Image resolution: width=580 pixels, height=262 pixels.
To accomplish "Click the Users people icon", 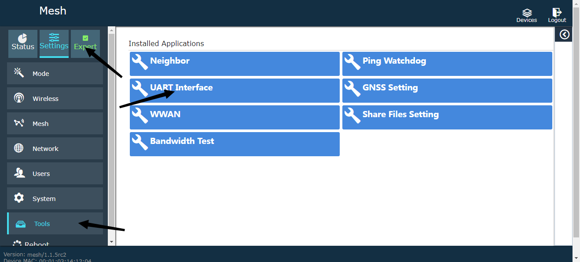I will 19,173.
